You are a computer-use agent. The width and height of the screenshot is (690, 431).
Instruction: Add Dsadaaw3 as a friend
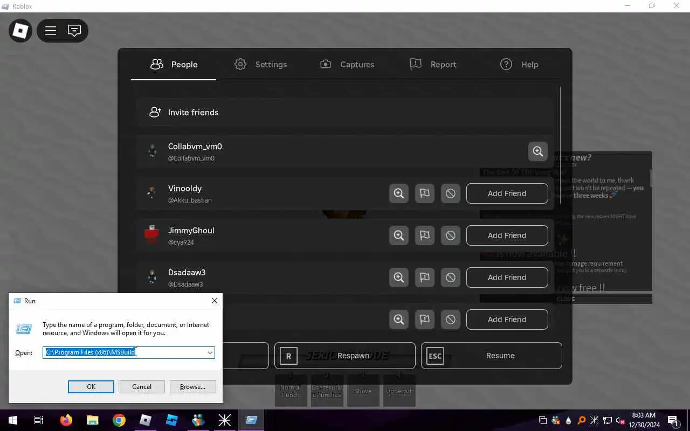(x=507, y=277)
